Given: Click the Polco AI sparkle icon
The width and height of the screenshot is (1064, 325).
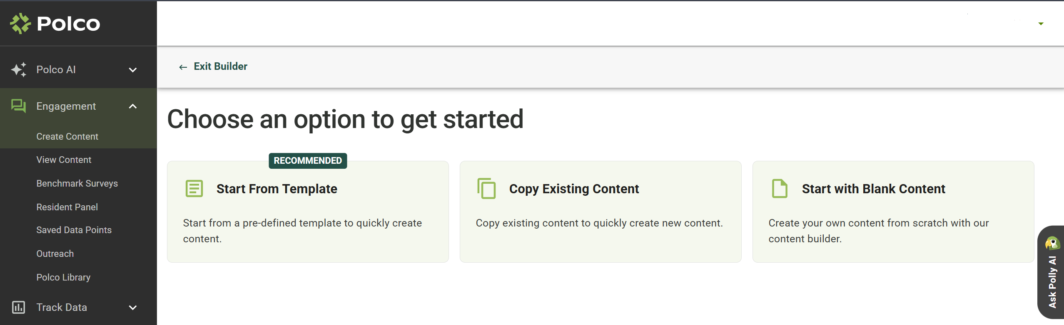Looking at the screenshot, I should pyautogui.click(x=19, y=69).
